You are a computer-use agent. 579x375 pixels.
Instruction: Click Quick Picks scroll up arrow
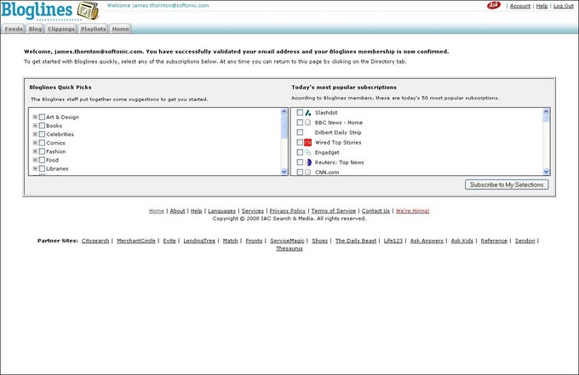click(284, 111)
